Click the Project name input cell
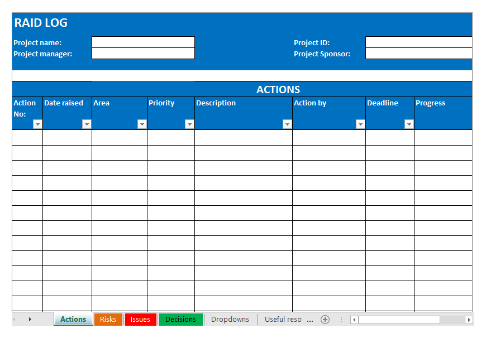 (x=143, y=42)
